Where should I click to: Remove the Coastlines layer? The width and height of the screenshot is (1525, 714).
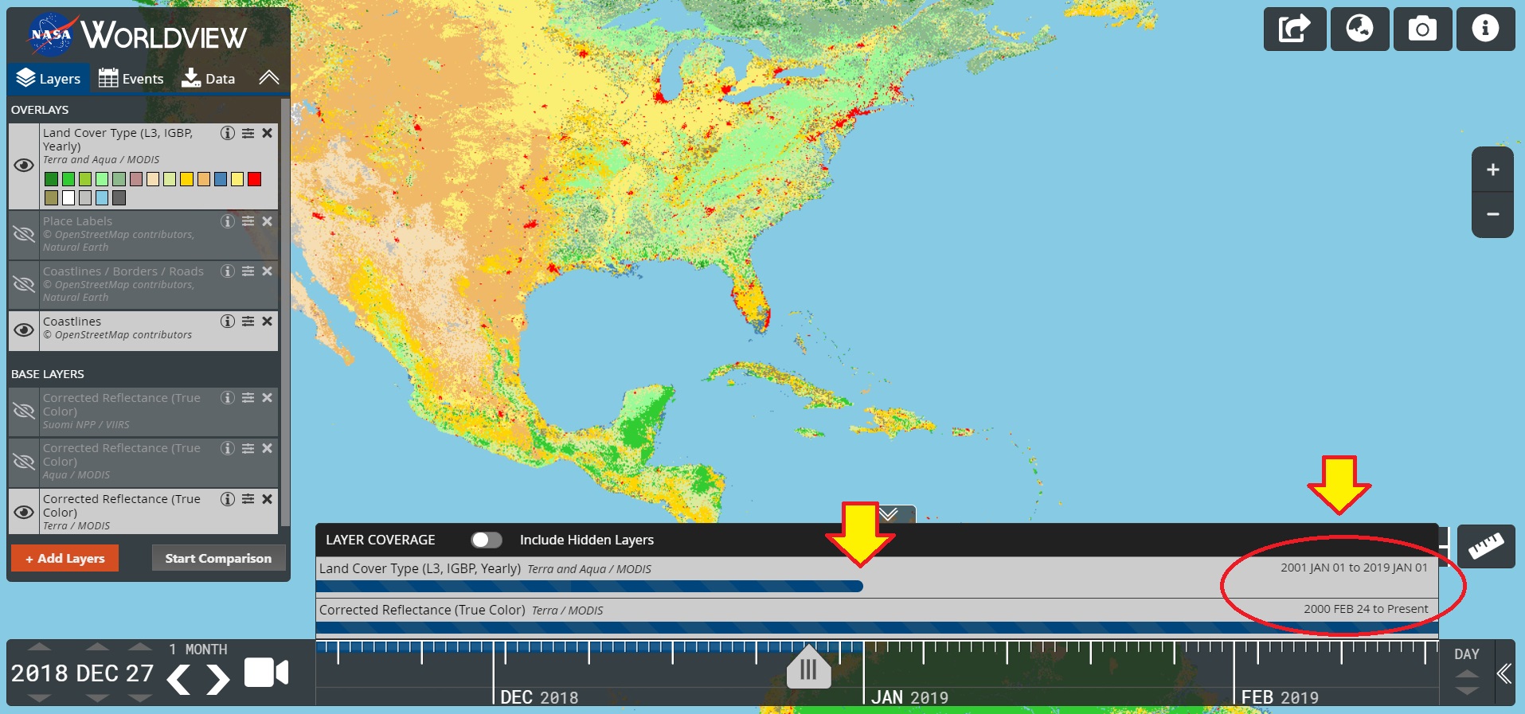pyautogui.click(x=268, y=322)
